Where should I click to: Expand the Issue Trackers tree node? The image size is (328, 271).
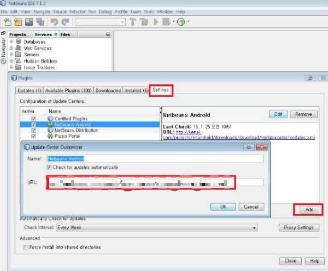click(x=11, y=67)
